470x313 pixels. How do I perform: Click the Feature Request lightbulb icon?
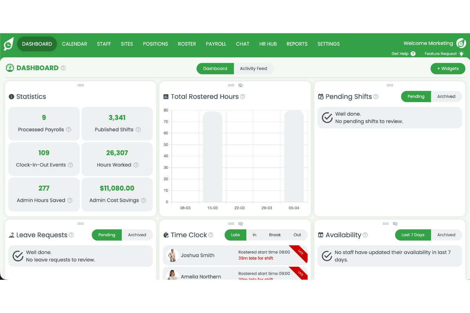(461, 54)
